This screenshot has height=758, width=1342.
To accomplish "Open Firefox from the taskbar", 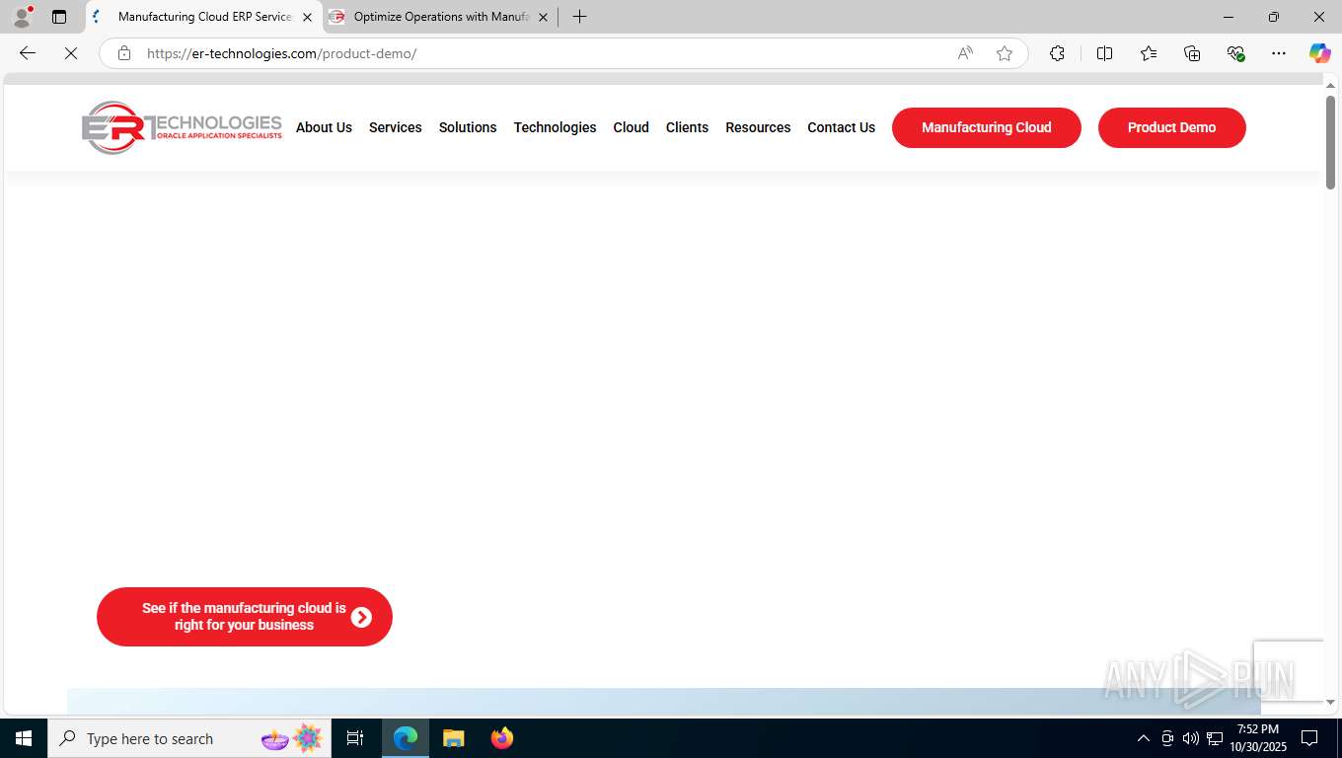I will click(x=502, y=738).
